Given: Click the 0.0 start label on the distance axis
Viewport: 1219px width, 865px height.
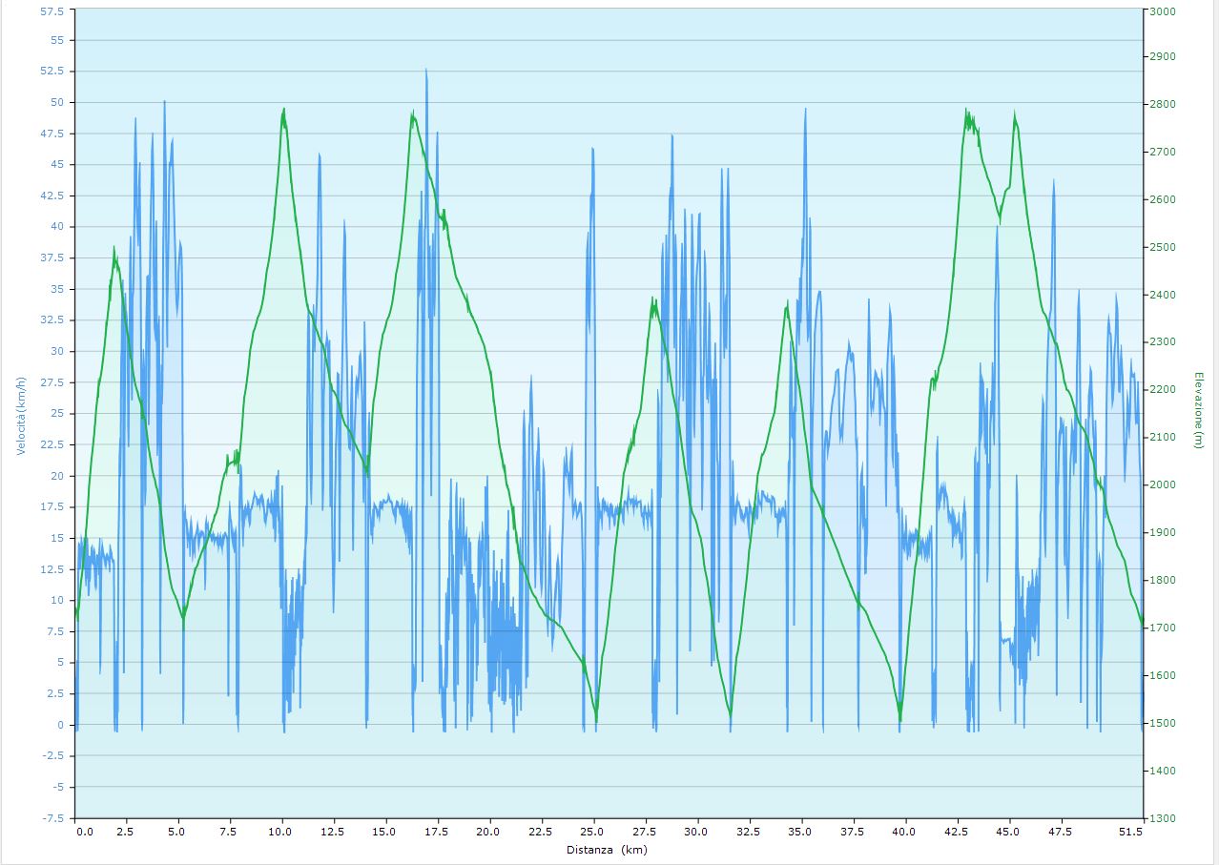Looking at the screenshot, I should (x=85, y=832).
